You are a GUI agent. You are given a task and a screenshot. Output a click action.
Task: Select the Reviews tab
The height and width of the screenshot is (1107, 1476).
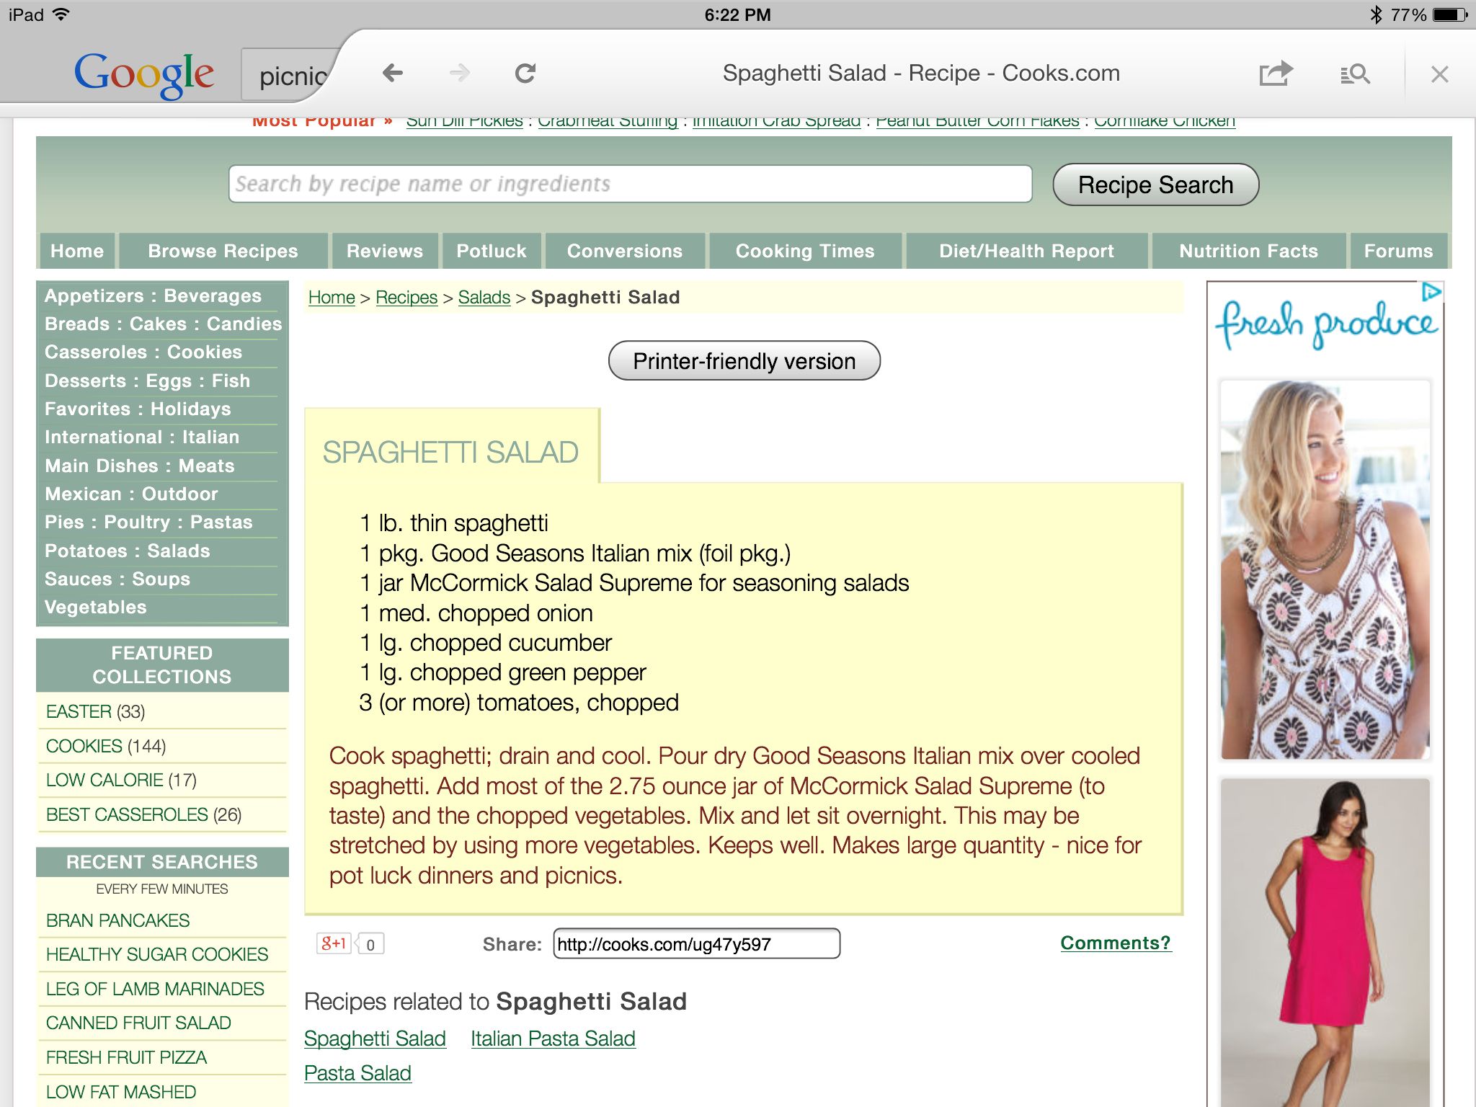click(385, 250)
